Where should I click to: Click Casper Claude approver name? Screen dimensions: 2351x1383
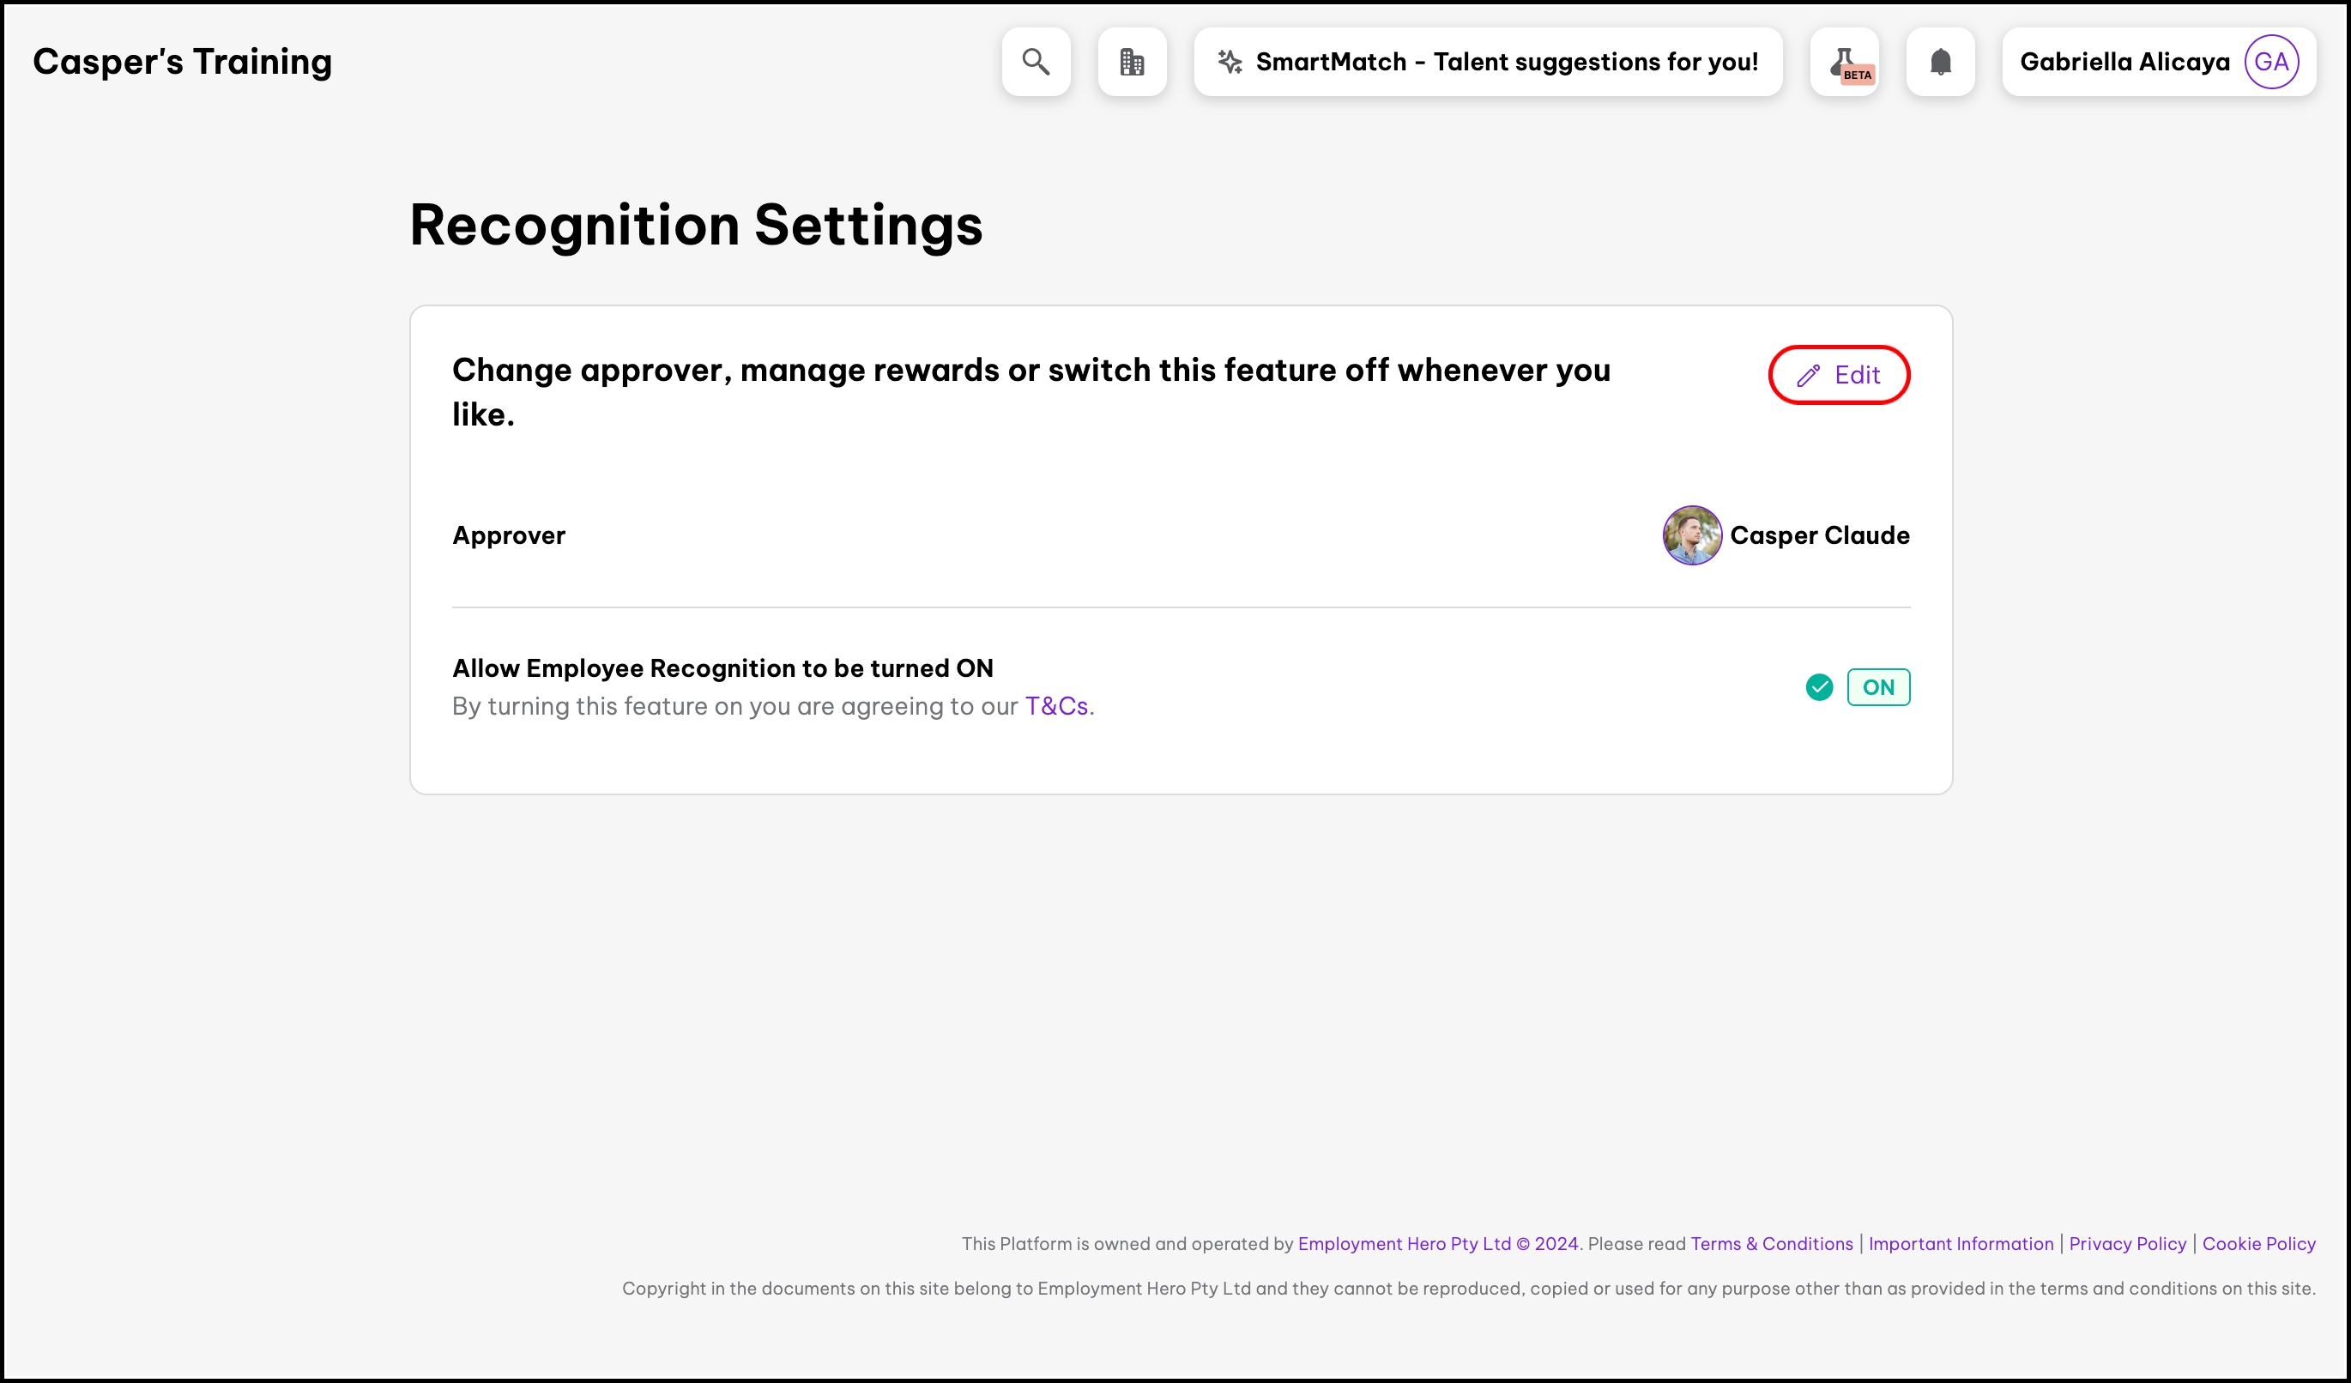tap(1819, 535)
